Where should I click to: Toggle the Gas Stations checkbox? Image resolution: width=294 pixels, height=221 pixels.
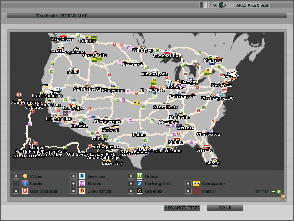(16, 191)
